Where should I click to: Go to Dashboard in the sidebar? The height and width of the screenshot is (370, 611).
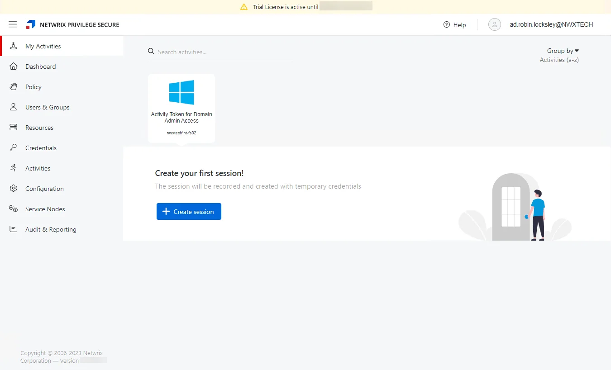tap(62, 66)
